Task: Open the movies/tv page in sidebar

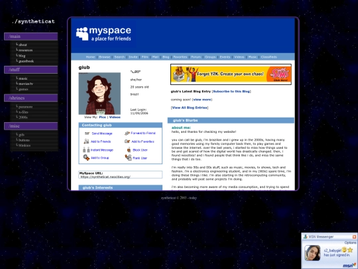Action: click(x=26, y=84)
